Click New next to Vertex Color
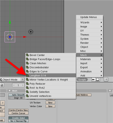The height and width of the screenshot is (123, 113). (x=50, y=106)
